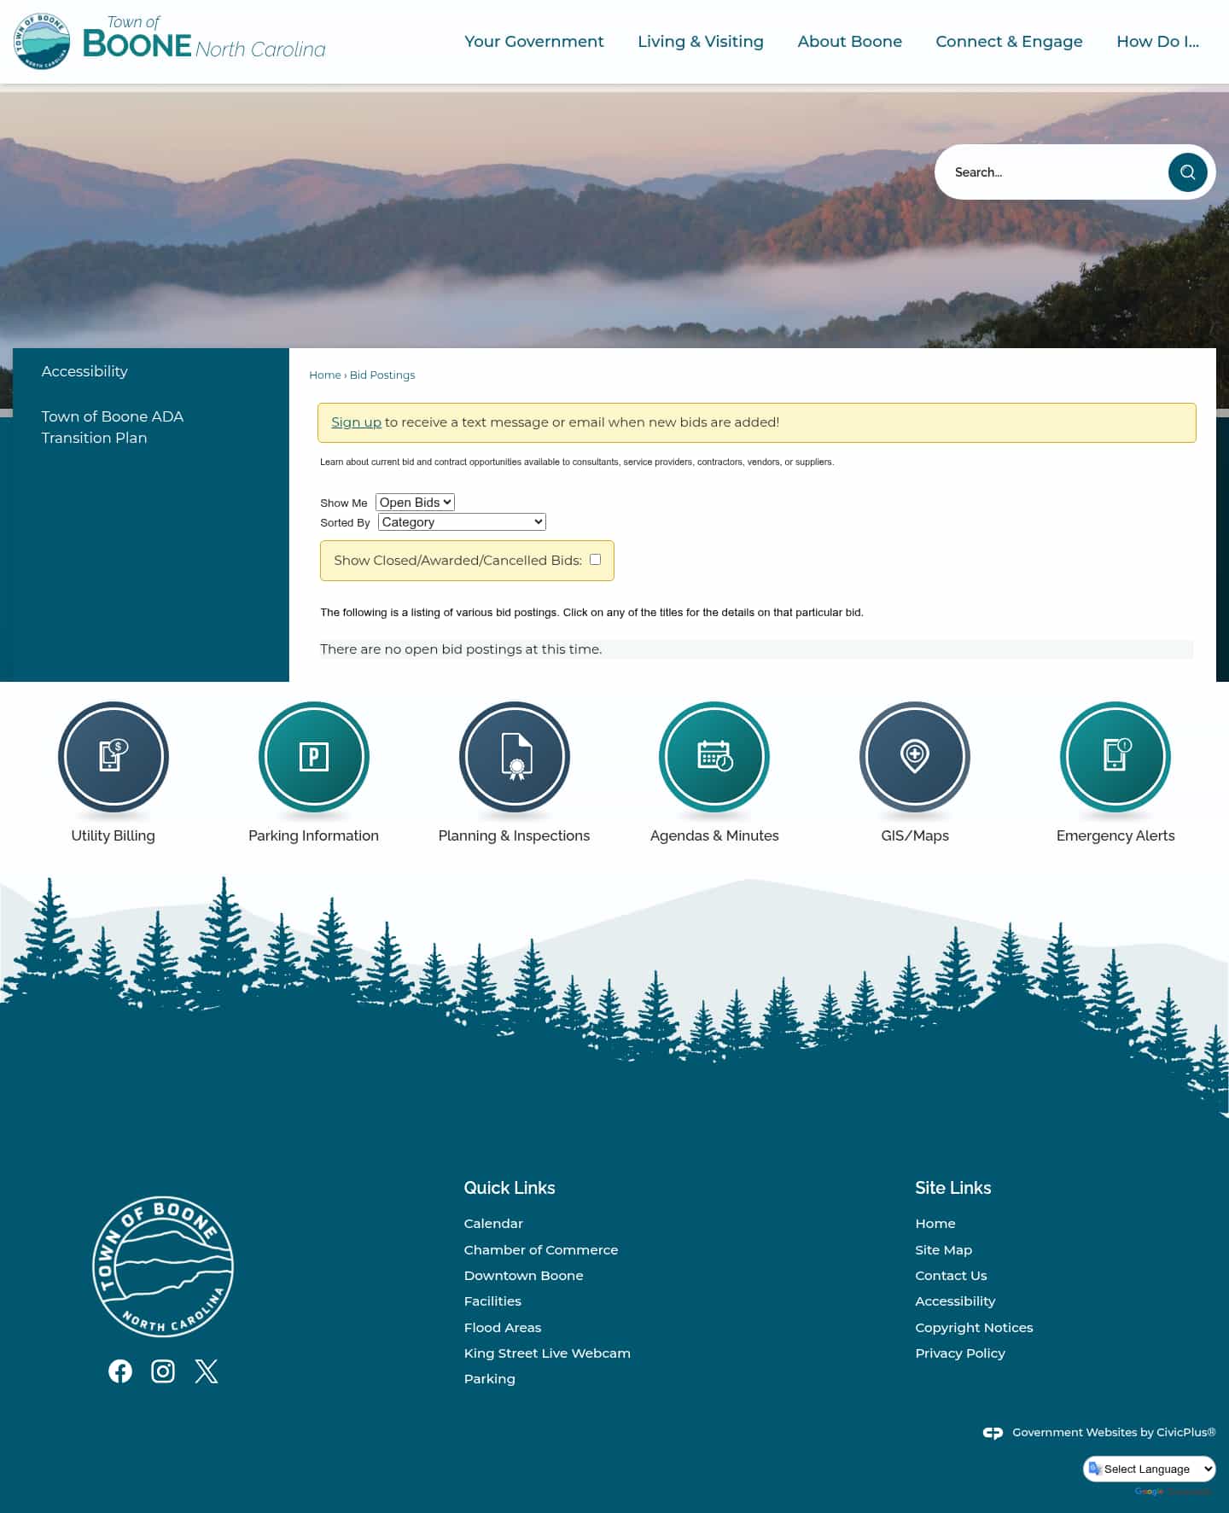Image resolution: width=1229 pixels, height=1513 pixels.
Task: Open the Living & Visiting menu
Action: [701, 41]
